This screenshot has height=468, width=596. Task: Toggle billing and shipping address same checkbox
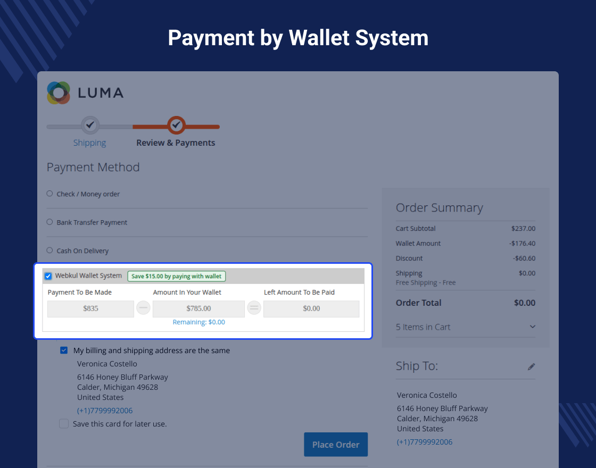64,350
